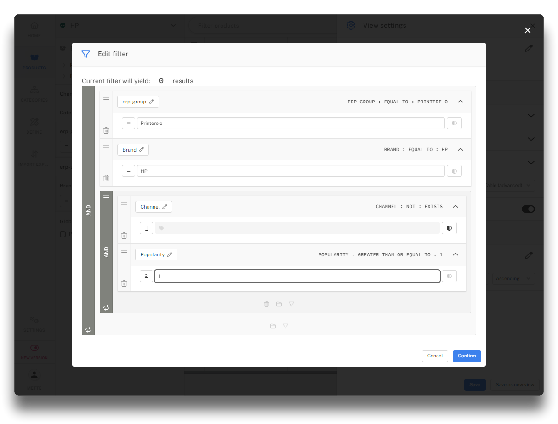558x424 pixels.
Task: Add filter to nested AND group
Action: tap(291, 304)
